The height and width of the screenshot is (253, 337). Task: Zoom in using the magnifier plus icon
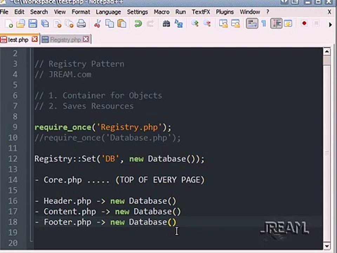click(195, 24)
